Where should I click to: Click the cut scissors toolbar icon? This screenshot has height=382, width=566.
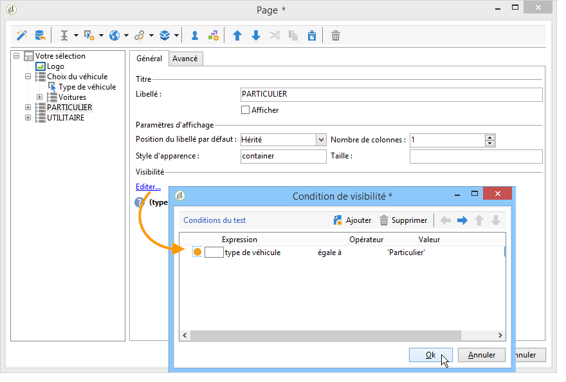tap(275, 35)
